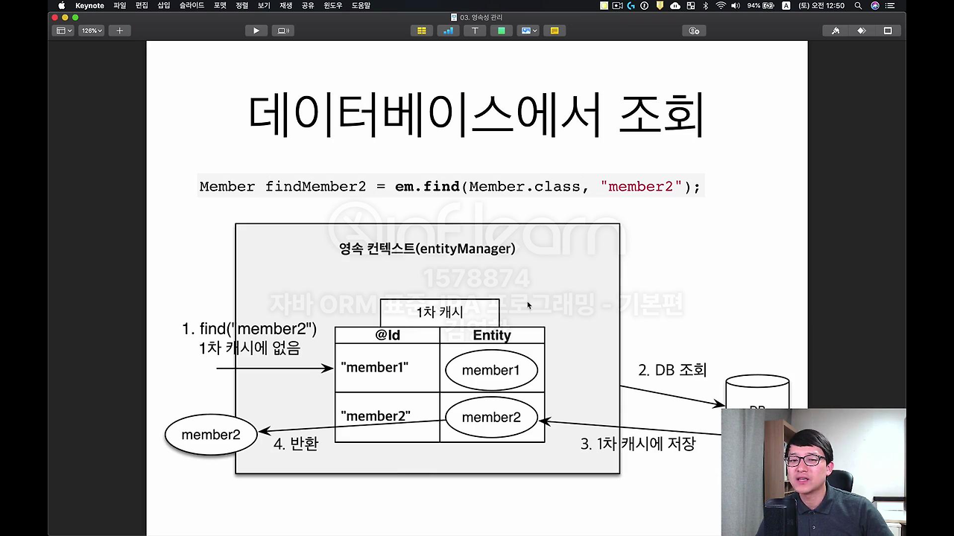Click the yellow Stickies menu bar icon
This screenshot has height=536, width=954.
[x=604, y=5]
